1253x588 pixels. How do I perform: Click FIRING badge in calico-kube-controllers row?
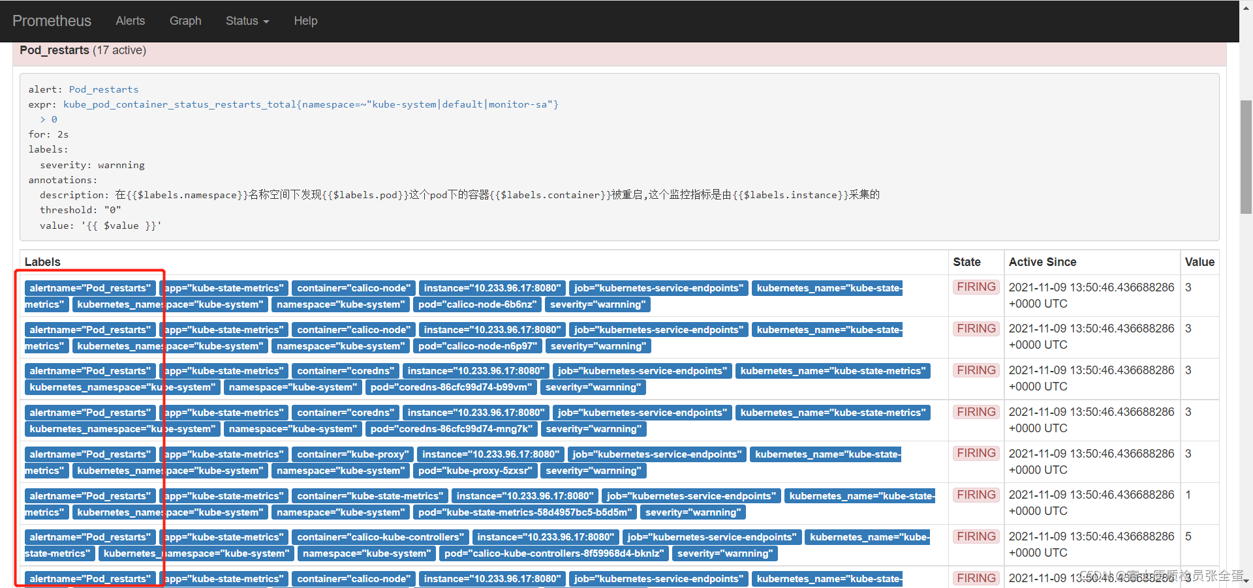click(976, 537)
